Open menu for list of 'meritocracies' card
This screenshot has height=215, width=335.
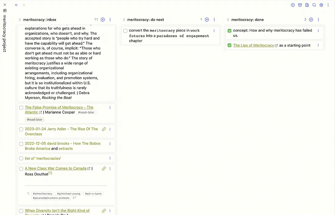(x=110, y=158)
